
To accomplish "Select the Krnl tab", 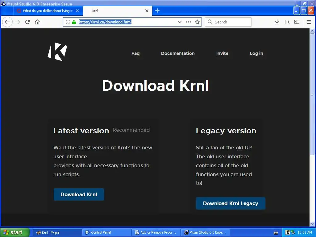I will point(118,11).
